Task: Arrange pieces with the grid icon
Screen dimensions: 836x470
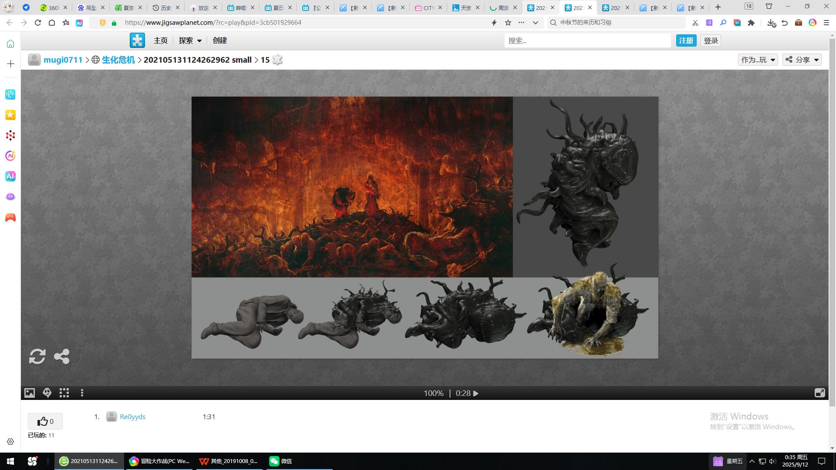Action: (64, 393)
